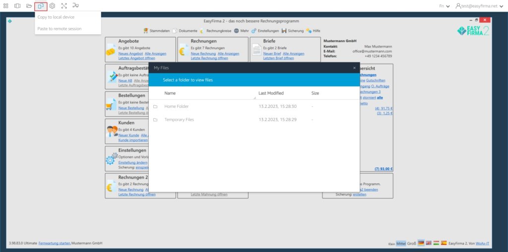Click Neue Rechnung under Rechnungen 2
508x252 pixels.
click(x=130, y=190)
